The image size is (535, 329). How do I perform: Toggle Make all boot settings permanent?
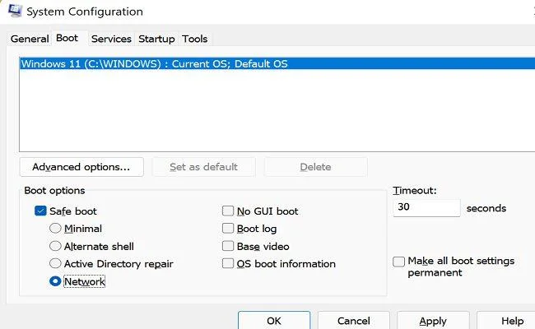pyautogui.click(x=398, y=262)
